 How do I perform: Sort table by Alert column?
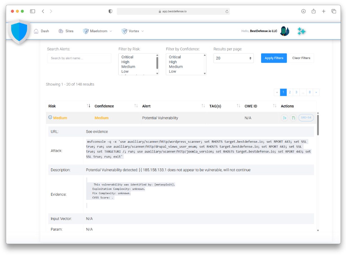point(203,106)
